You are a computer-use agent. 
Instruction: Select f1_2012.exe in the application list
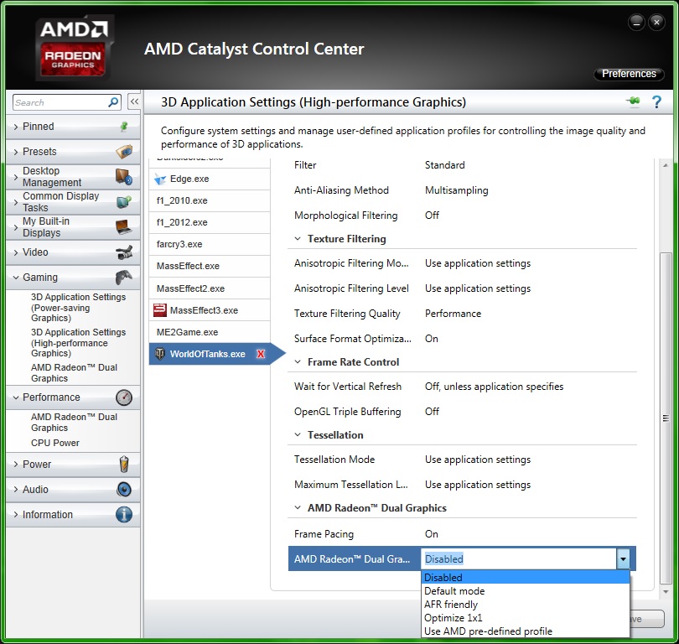point(210,222)
